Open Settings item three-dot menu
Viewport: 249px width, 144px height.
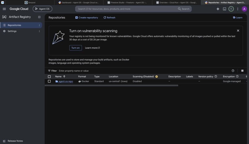pos(39,31)
